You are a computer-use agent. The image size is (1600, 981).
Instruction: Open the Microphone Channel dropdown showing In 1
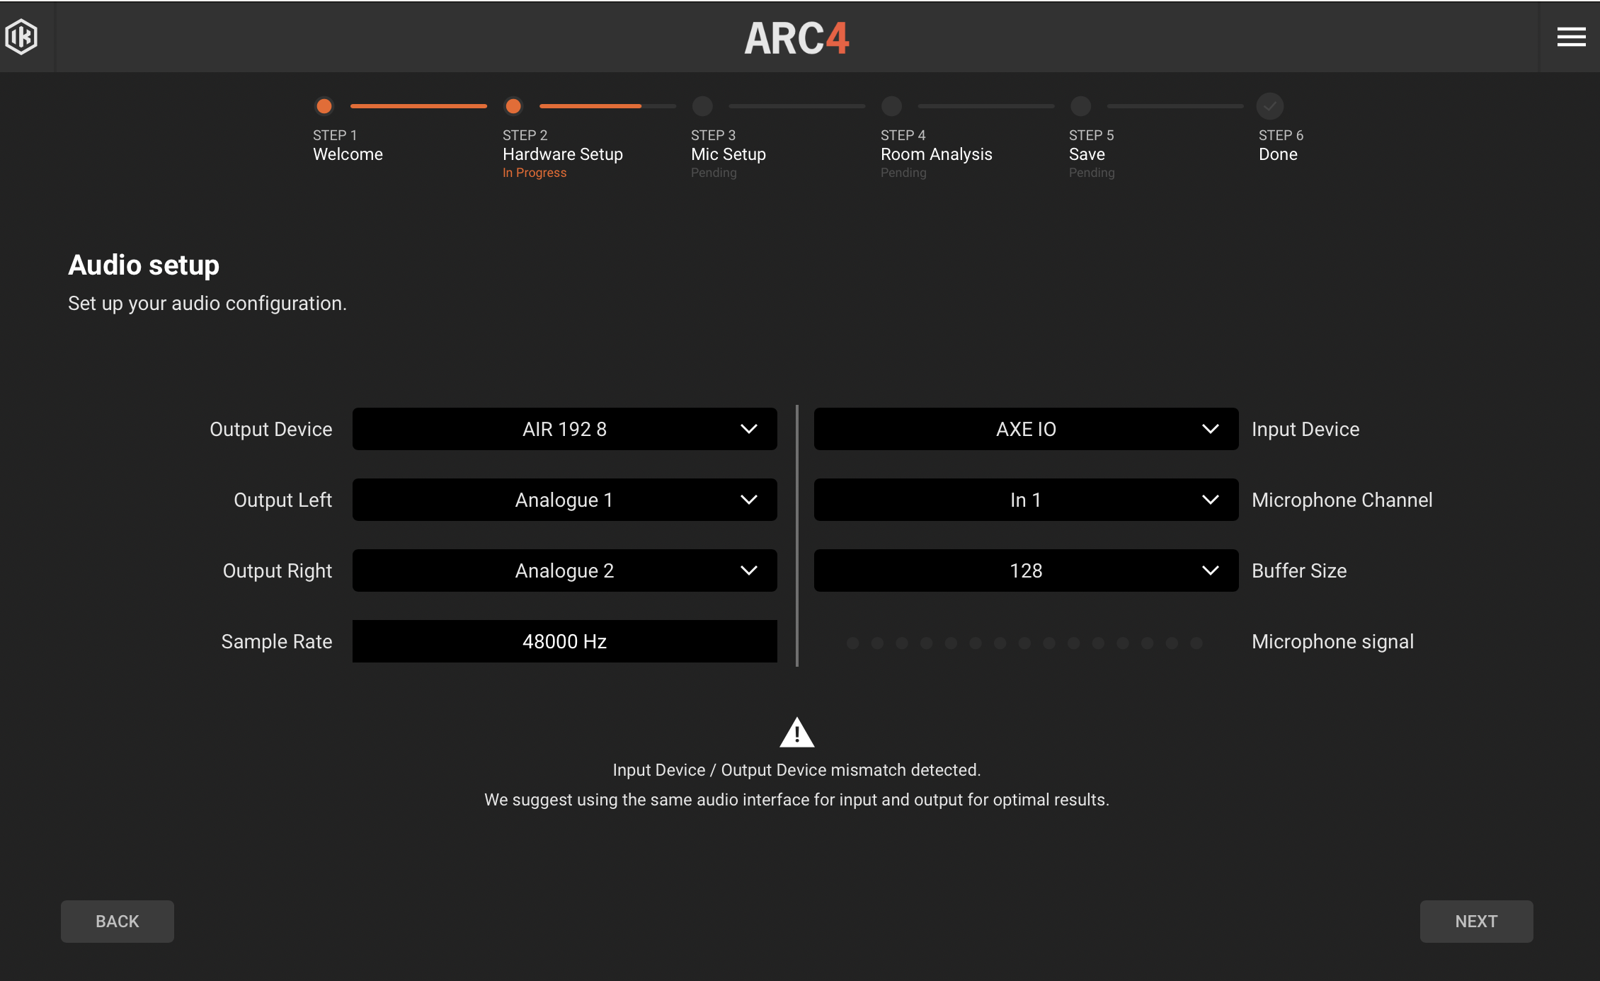click(x=1027, y=500)
